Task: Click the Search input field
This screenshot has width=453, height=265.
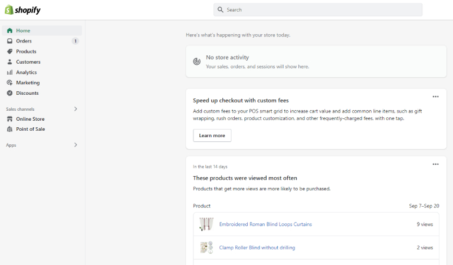Action: pyautogui.click(x=318, y=10)
